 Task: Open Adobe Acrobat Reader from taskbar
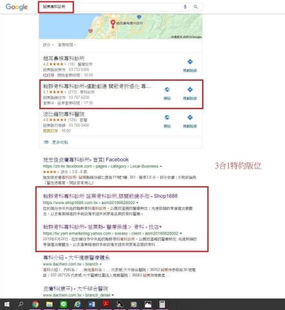point(106,304)
